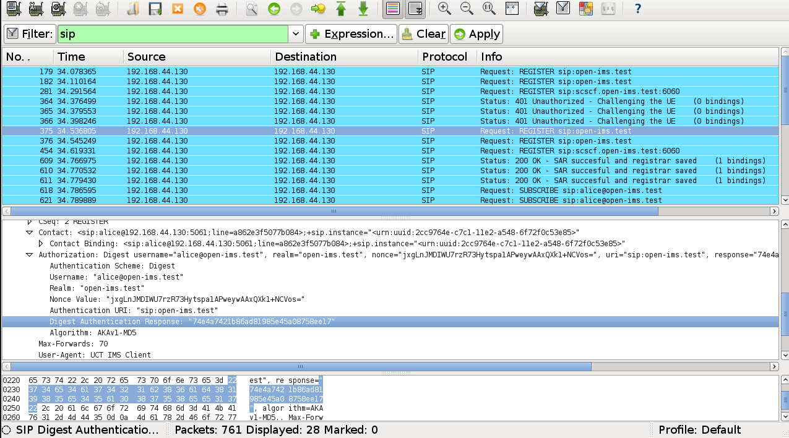This screenshot has height=438, width=789.
Task: Zoom out the packet text
Action: [x=467, y=9]
